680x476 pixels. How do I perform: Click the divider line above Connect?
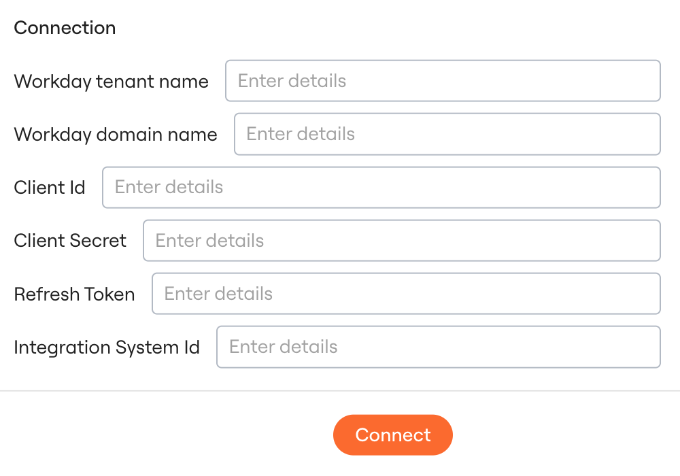340,391
